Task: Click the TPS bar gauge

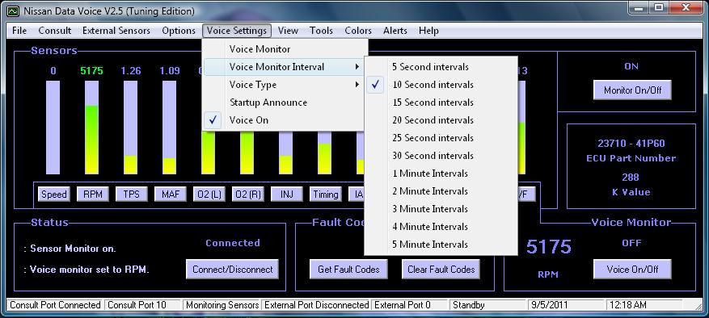Action: click(x=131, y=128)
